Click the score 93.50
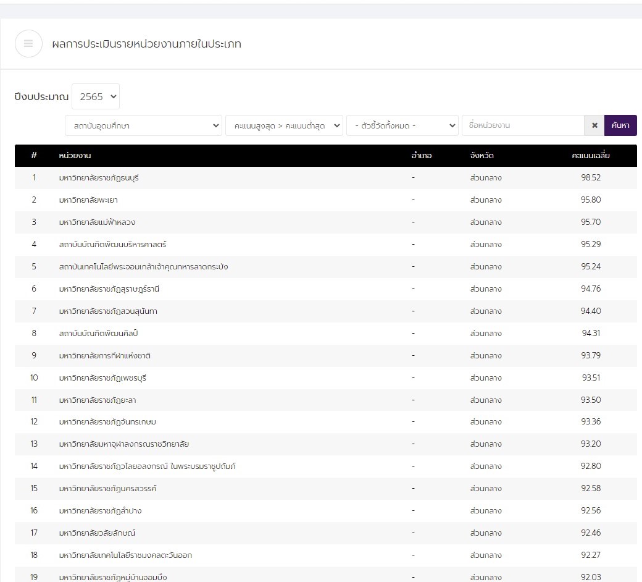This screenshot has height=582, width=642. tap(591, 400)
